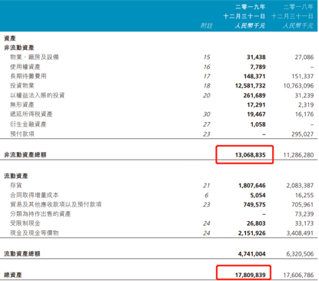Screen dimensions: 319x281
Task: Select the value 16,176
Action: (304, 114)
